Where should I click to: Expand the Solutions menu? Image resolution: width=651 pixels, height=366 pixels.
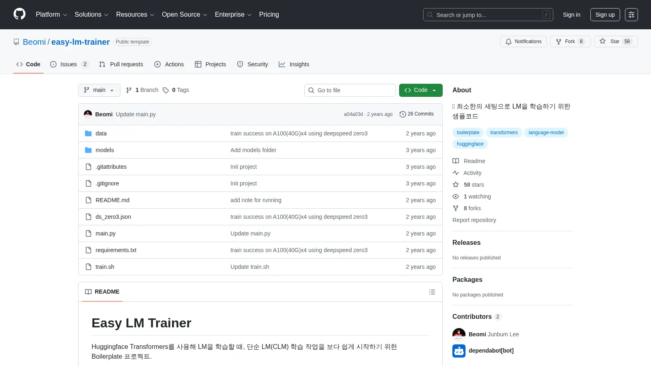92,15
